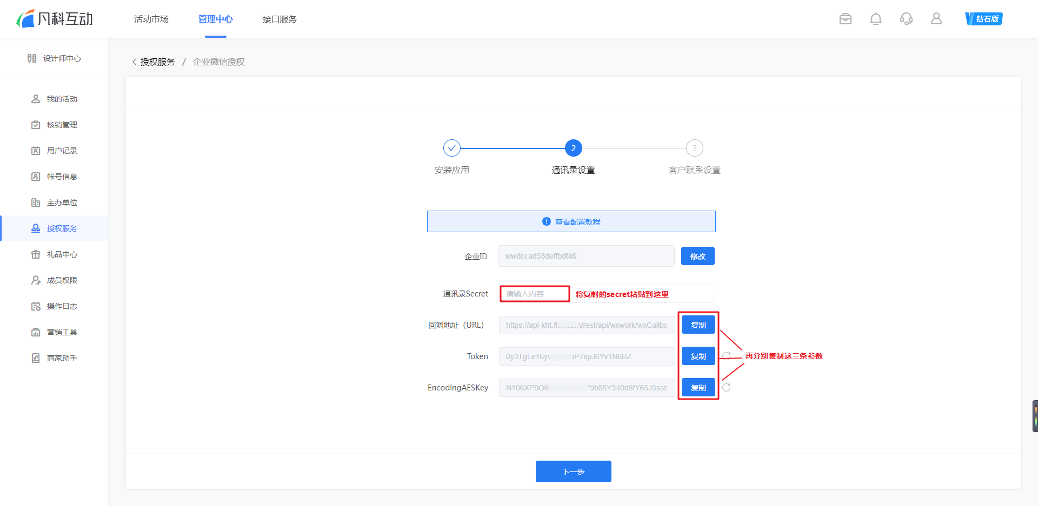Viewport: 1038px width, 506px height.
Task: Open the user profile icon
Action: tap(936, 19)
